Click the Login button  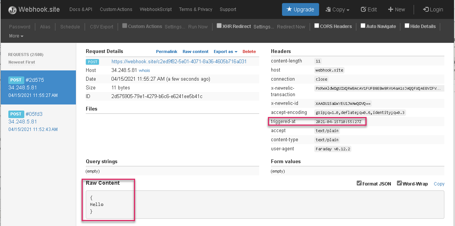(x=433, y=9)
